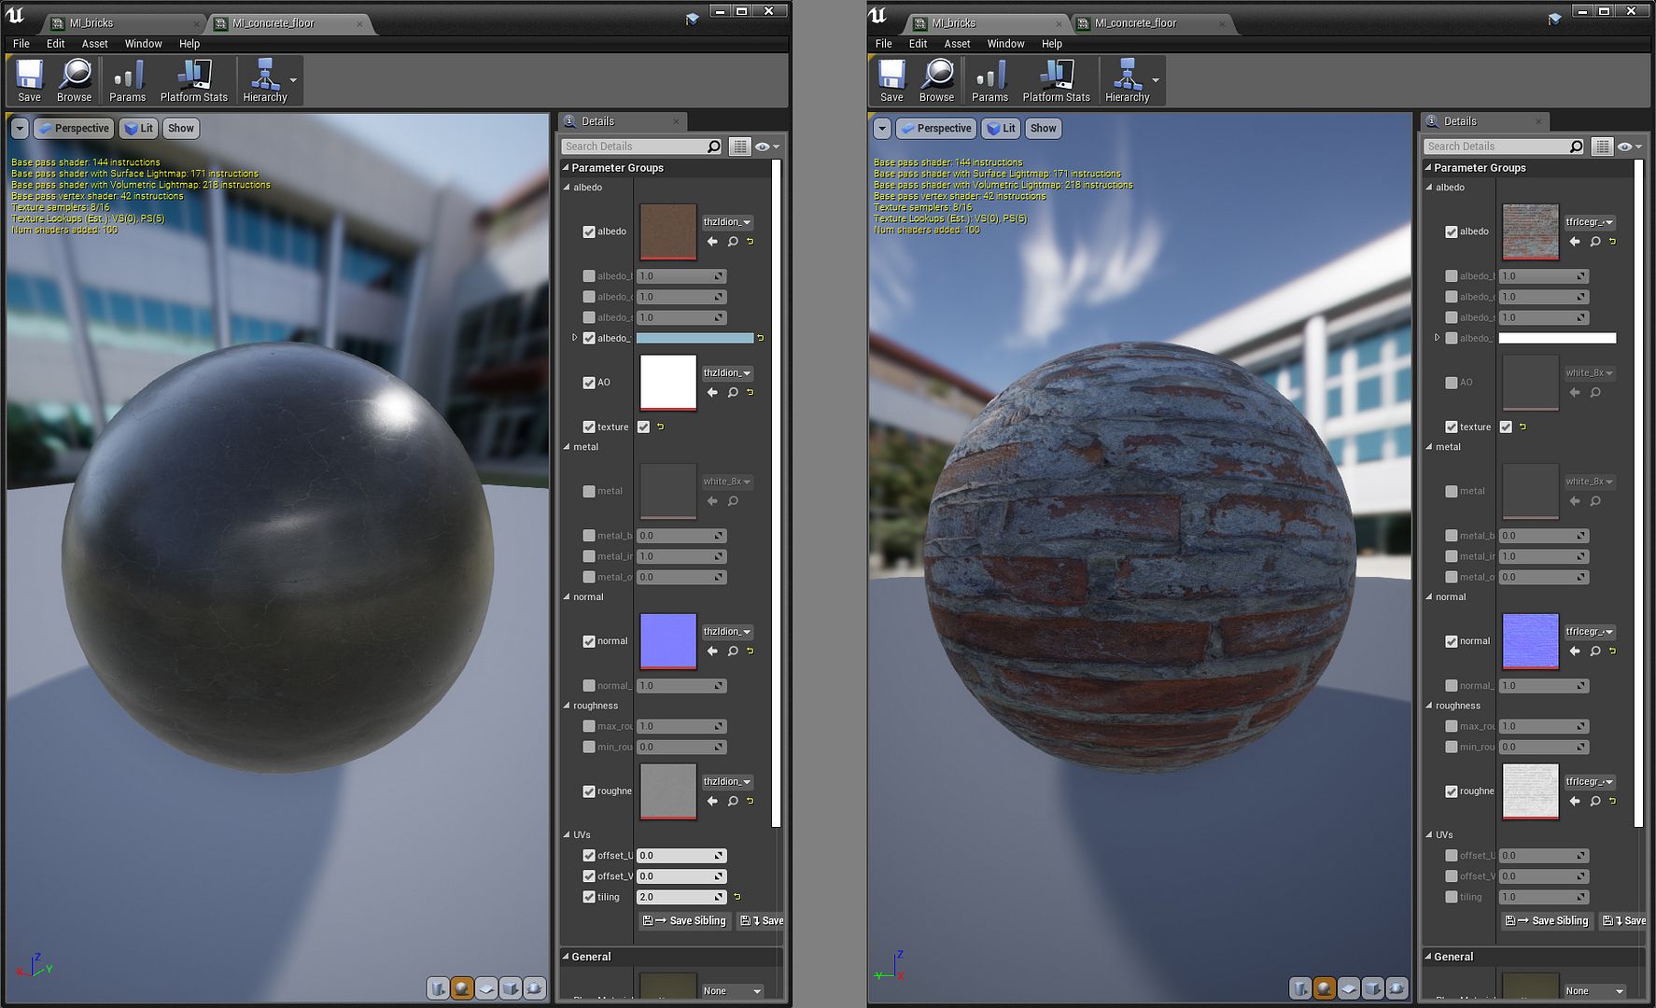1656x1008 pixels.
Task: Collapse the roughness group in the left Details panel
Action: point(567,706)
